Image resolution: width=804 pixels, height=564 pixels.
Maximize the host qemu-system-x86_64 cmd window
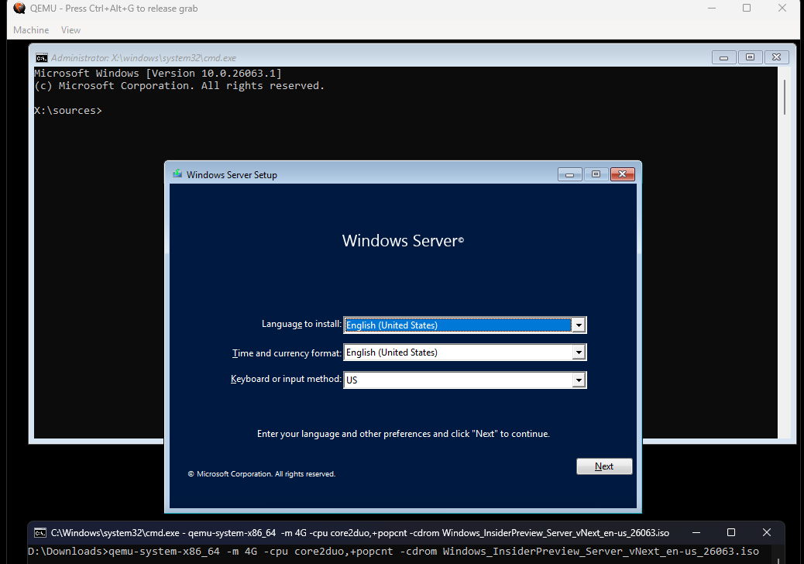pos(731,533)
